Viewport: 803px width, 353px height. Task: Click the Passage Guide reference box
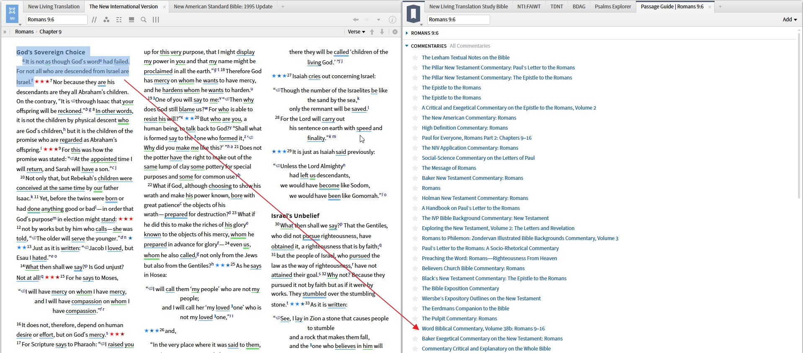pos(458,20)
